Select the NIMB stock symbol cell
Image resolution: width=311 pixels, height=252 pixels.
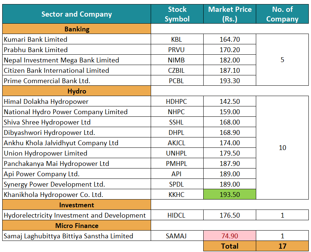(177, 60)
